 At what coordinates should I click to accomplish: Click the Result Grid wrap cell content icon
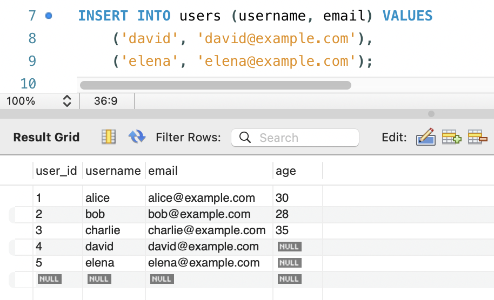pyautogui.click(x=109, y=138)
